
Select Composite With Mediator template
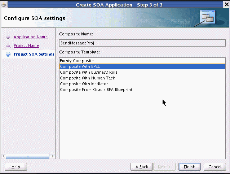pos(142,84)
